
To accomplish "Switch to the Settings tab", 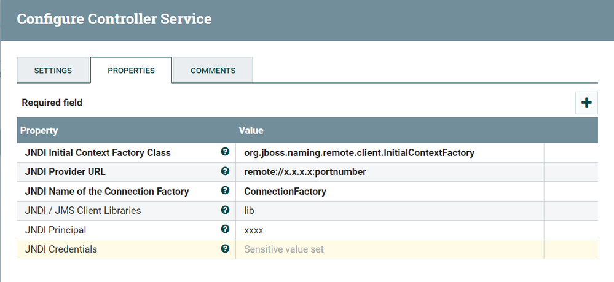I will point(53,71).
